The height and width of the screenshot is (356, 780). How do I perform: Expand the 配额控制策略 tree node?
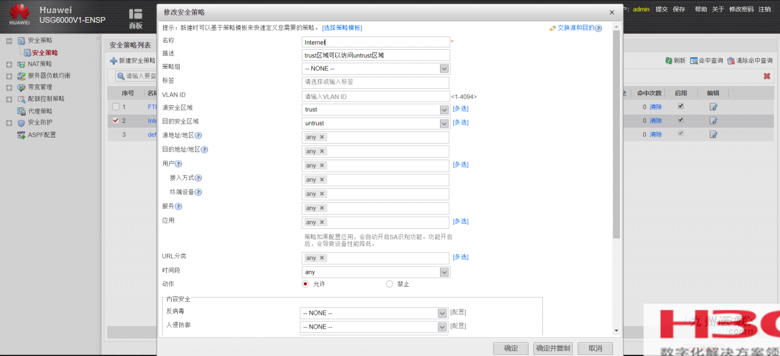9,99
